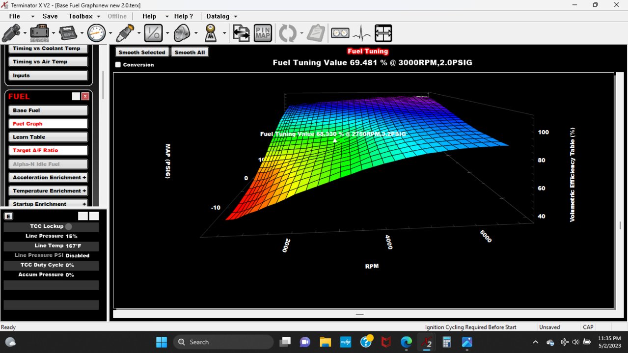Open the datalog waveform icon
The height and width of the screenshot is (353, 628).
coord(362,33)
